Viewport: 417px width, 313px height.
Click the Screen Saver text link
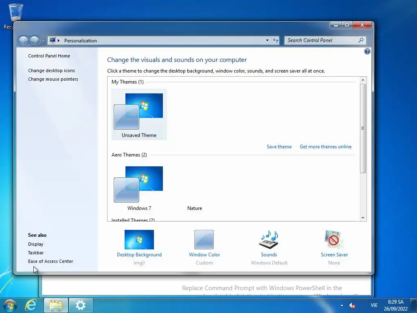334,255
